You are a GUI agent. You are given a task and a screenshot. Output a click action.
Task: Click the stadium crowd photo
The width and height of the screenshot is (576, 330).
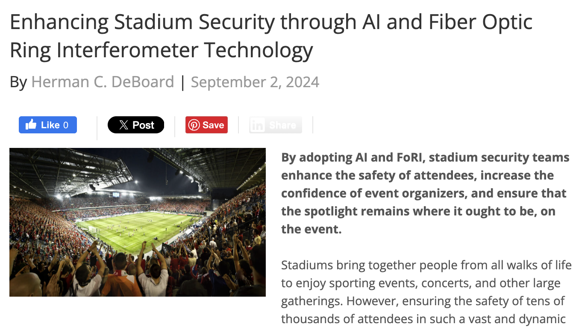click(x=138, y=222)
